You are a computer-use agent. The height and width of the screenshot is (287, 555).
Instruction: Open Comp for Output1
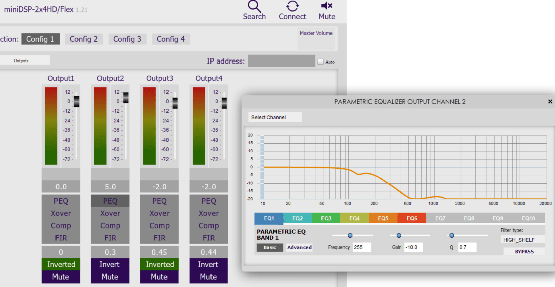pyautogui.click(x=61, y=225)
